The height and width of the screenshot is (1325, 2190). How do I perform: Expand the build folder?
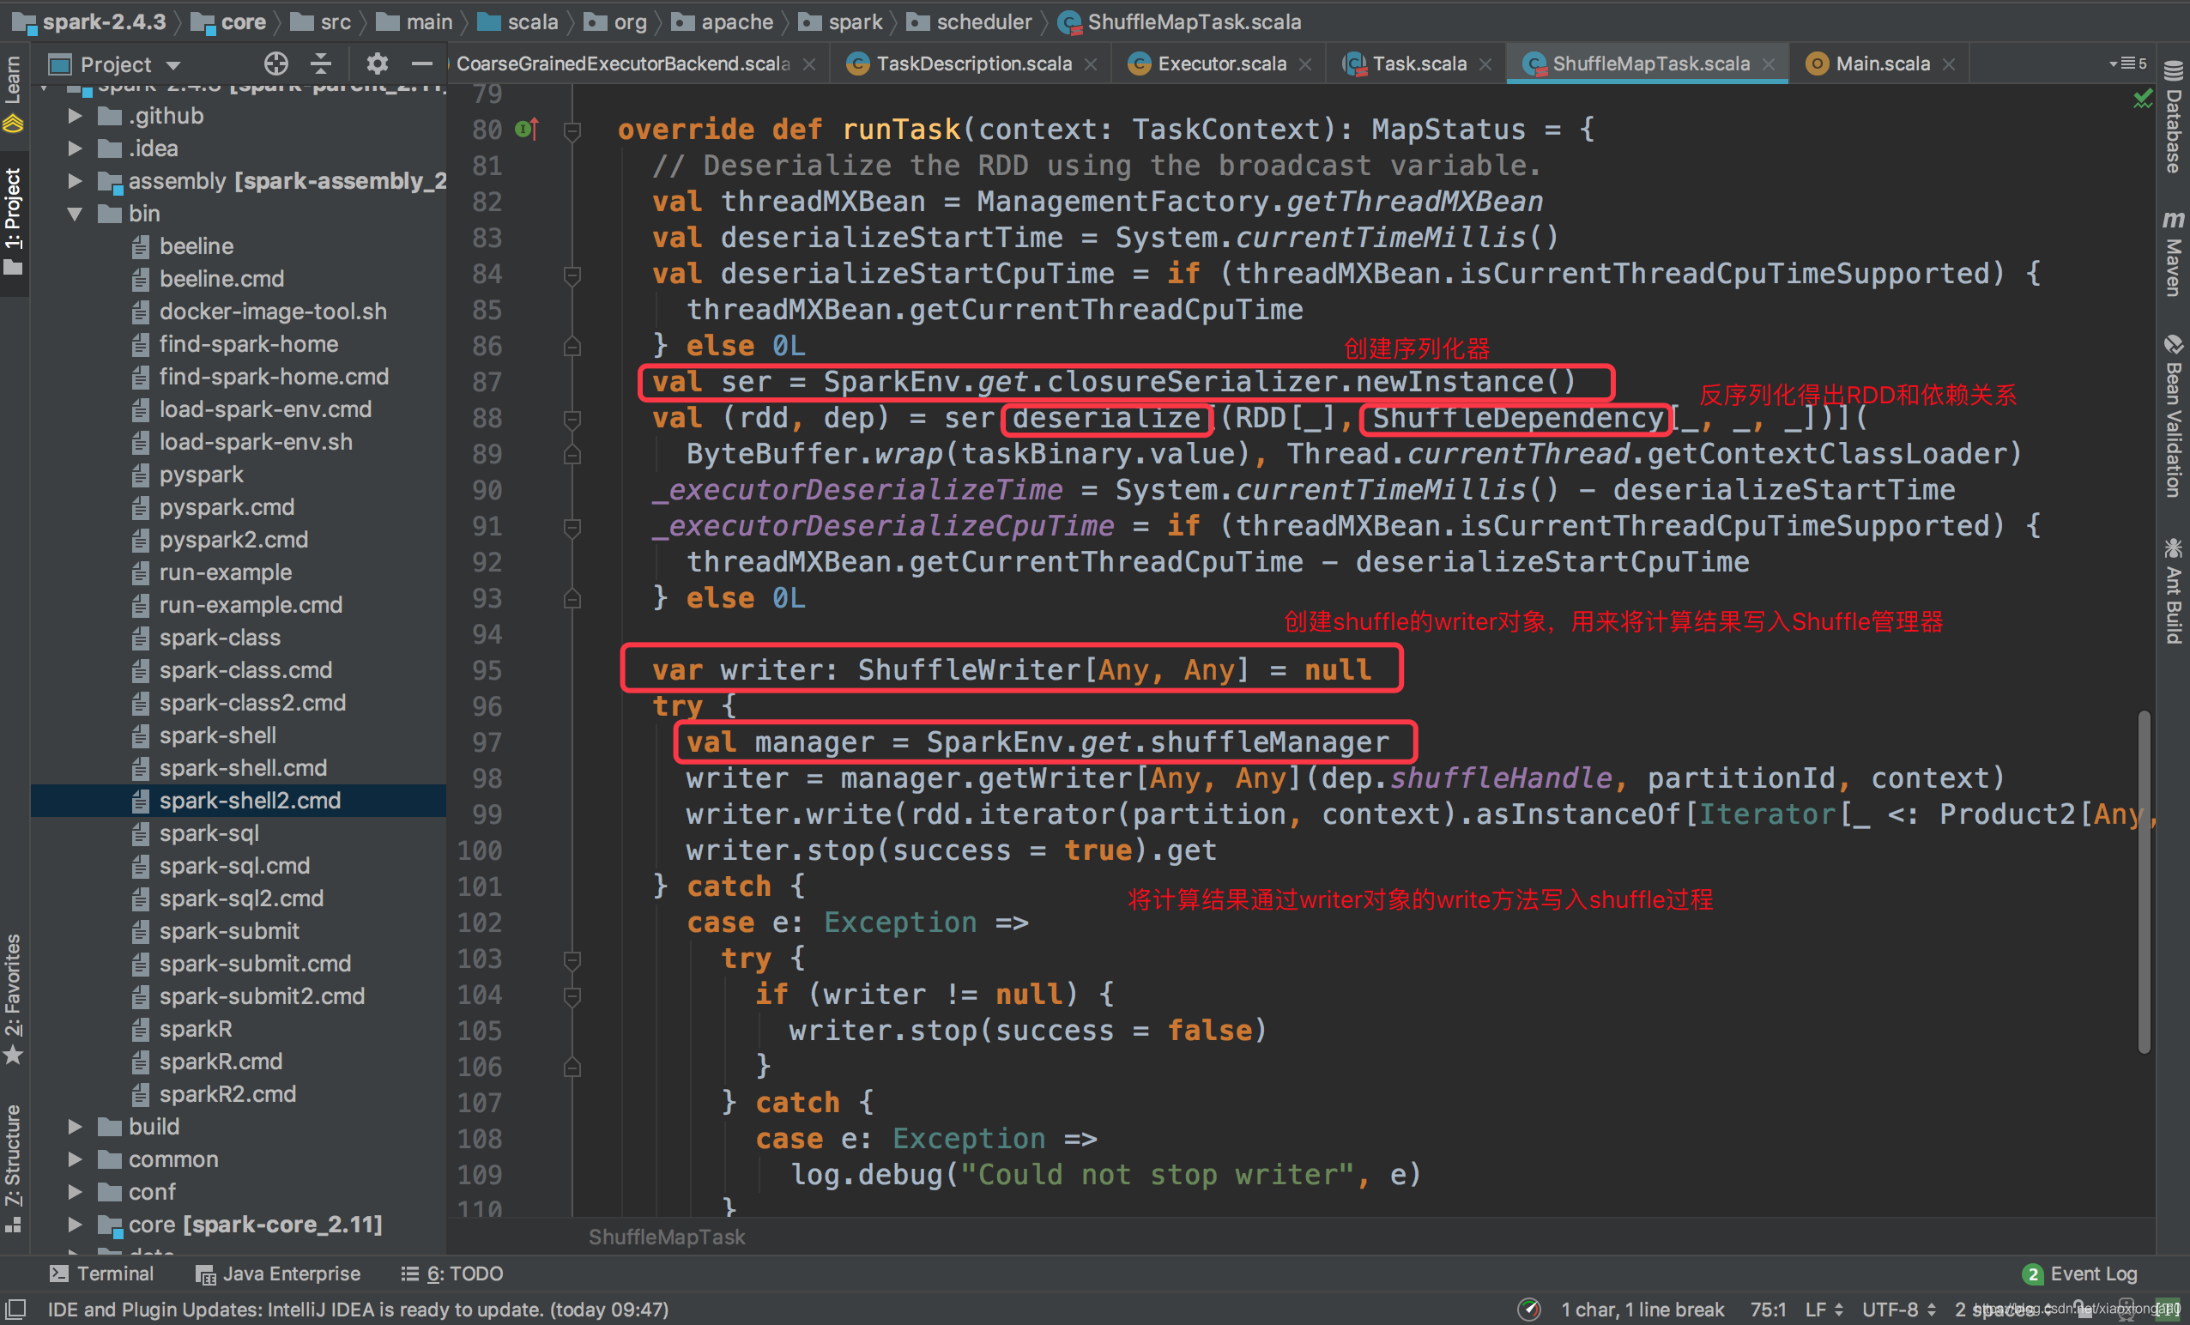(x=75, y=1127)
